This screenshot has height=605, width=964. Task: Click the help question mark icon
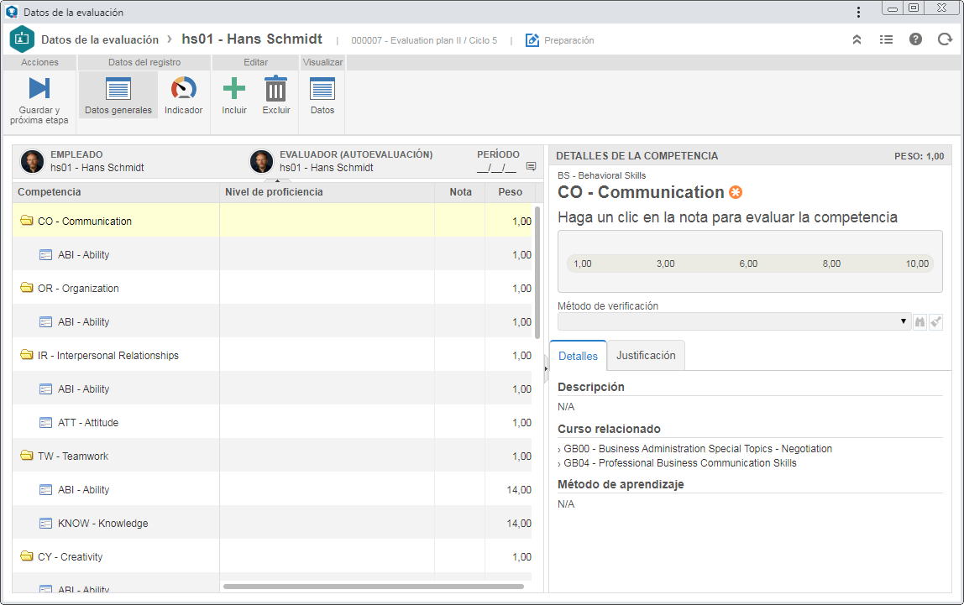pyautogui.click(x=915, y=39)
